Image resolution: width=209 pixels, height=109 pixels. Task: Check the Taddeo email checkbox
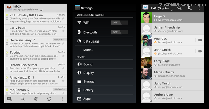tap(7, 56)
